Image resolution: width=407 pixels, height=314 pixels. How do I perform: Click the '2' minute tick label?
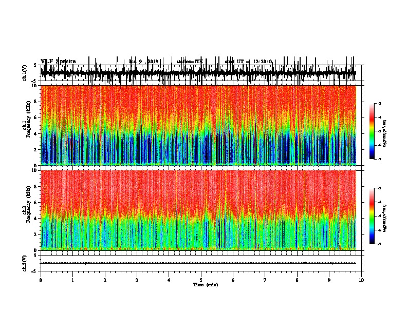pos(105,280)
